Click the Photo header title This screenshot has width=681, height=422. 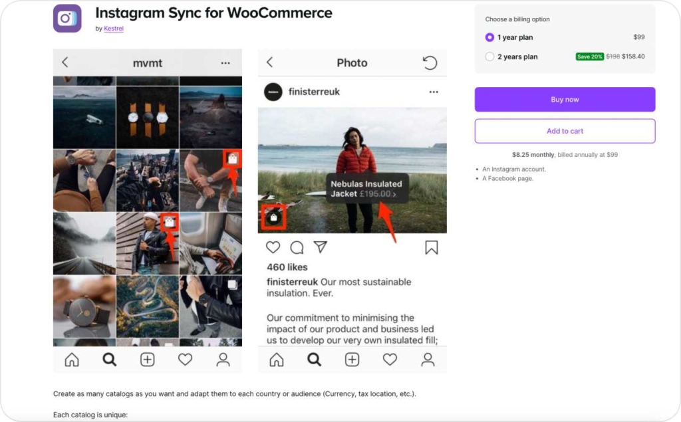coord(352,63)
